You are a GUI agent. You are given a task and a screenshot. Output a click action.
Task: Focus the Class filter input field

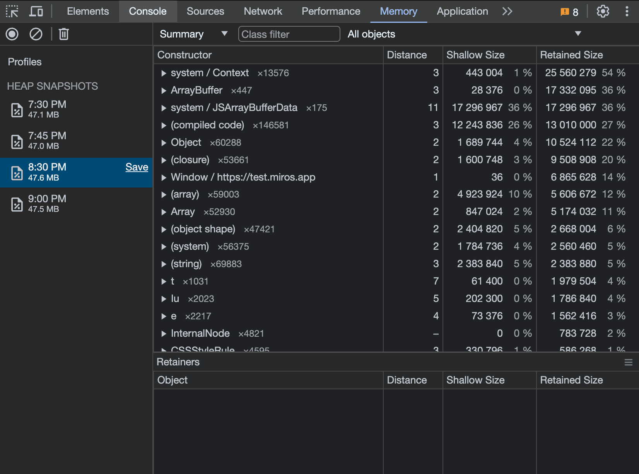289,34
